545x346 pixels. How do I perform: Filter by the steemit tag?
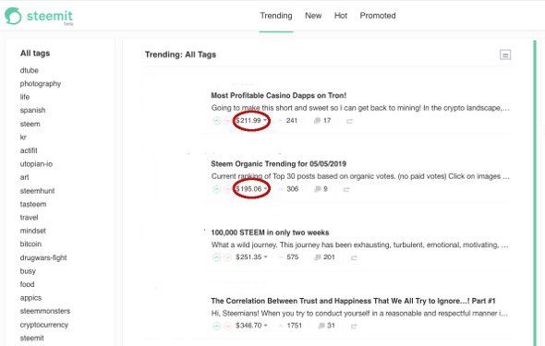click(x=32, y=339)
